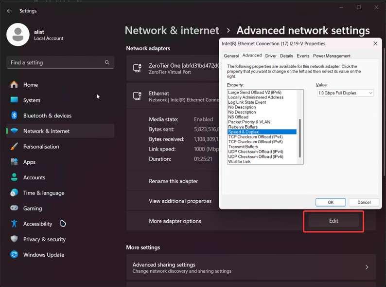Open the alist account avatar
Screen dimensions: 386x287
pyautogui.click(x=18, y=35)
